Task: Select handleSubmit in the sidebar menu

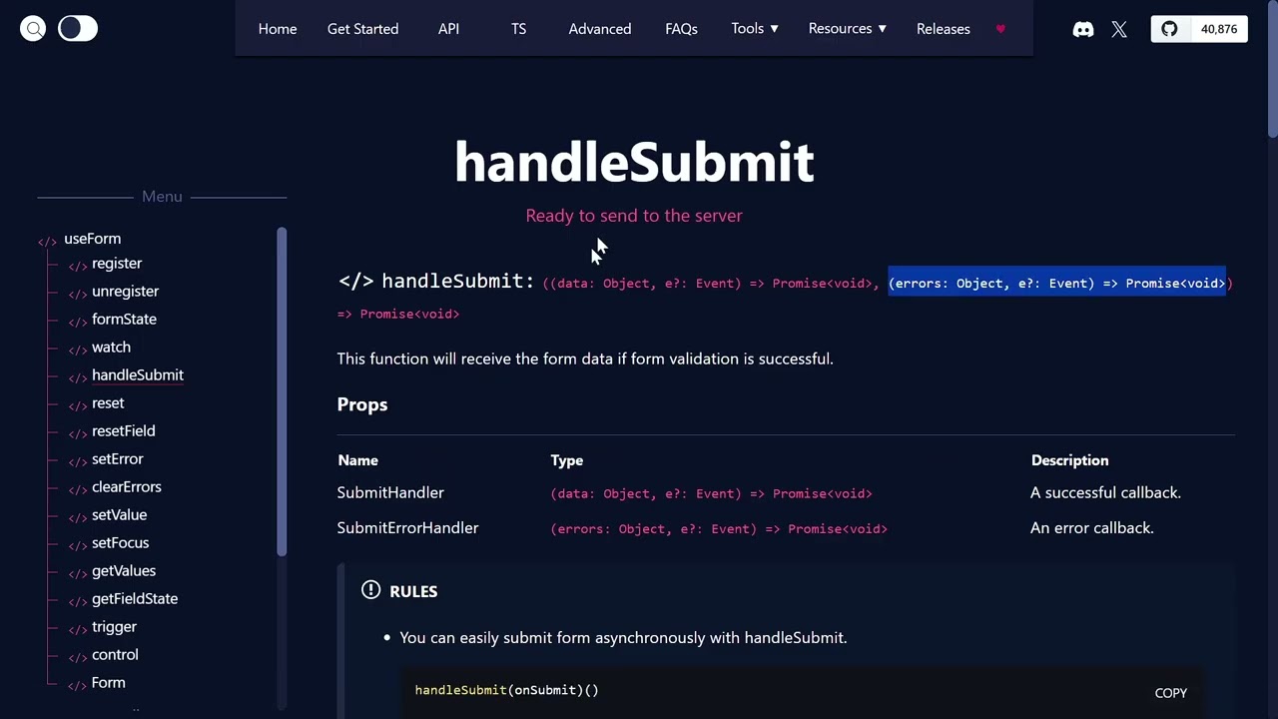Action: coord(138,375)
